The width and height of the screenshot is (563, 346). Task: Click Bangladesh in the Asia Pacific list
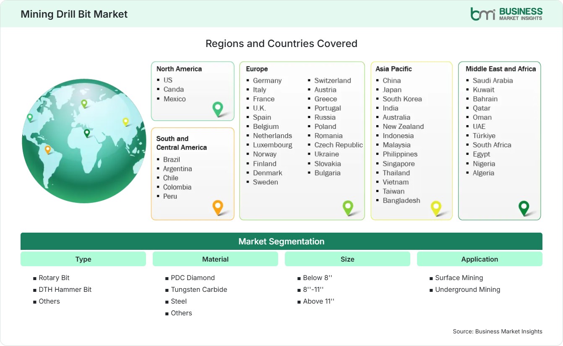[401, 200]
